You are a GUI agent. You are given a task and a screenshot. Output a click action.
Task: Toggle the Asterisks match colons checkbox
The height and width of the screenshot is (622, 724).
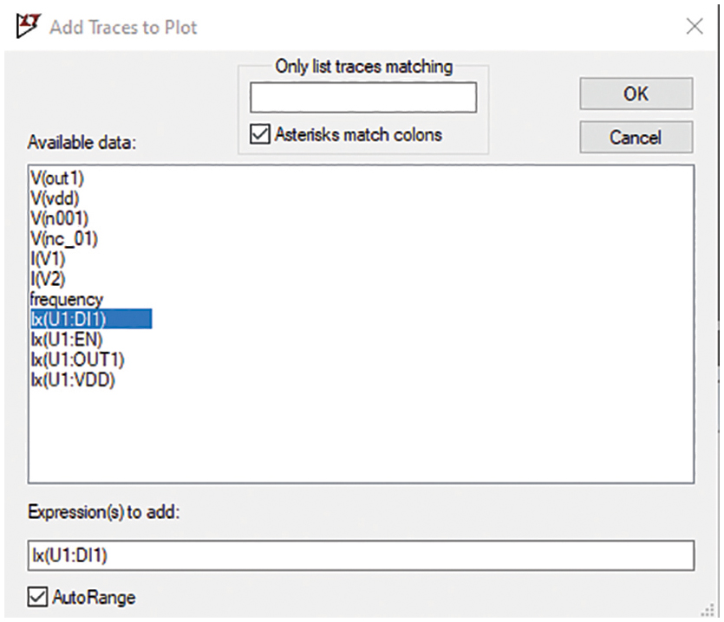click(x=259, y=135)
